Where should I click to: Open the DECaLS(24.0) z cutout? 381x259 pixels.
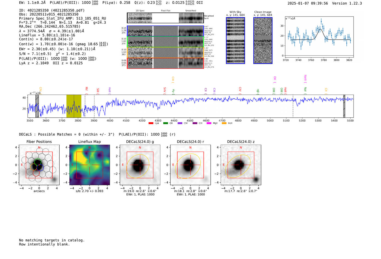pyautogui.click(x=241, y=165)
